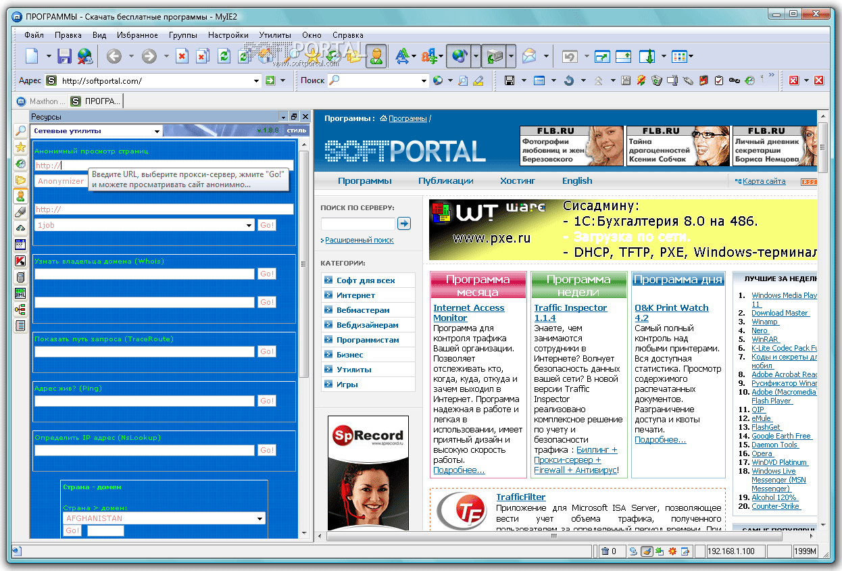Click the tile windows grid icon
This screenshot has width=842, height=571.
pyautogui.click(x=679, y=57)
